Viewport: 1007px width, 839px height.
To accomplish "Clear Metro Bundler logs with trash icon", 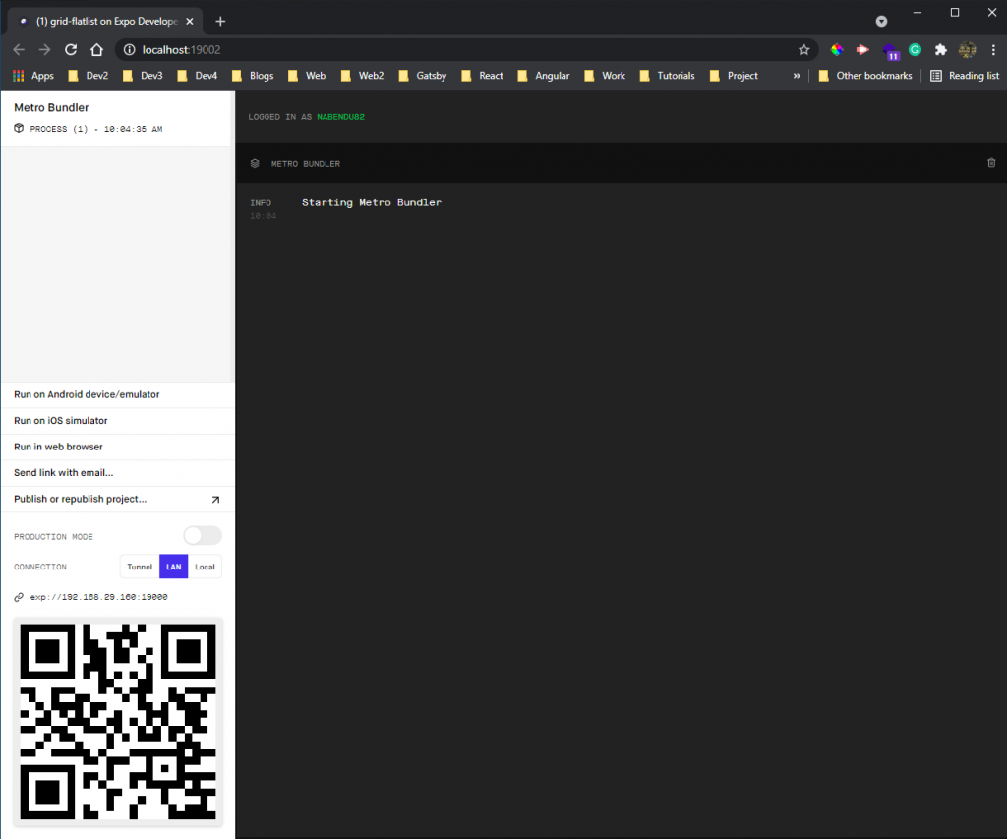I will [x=991, y=163].
